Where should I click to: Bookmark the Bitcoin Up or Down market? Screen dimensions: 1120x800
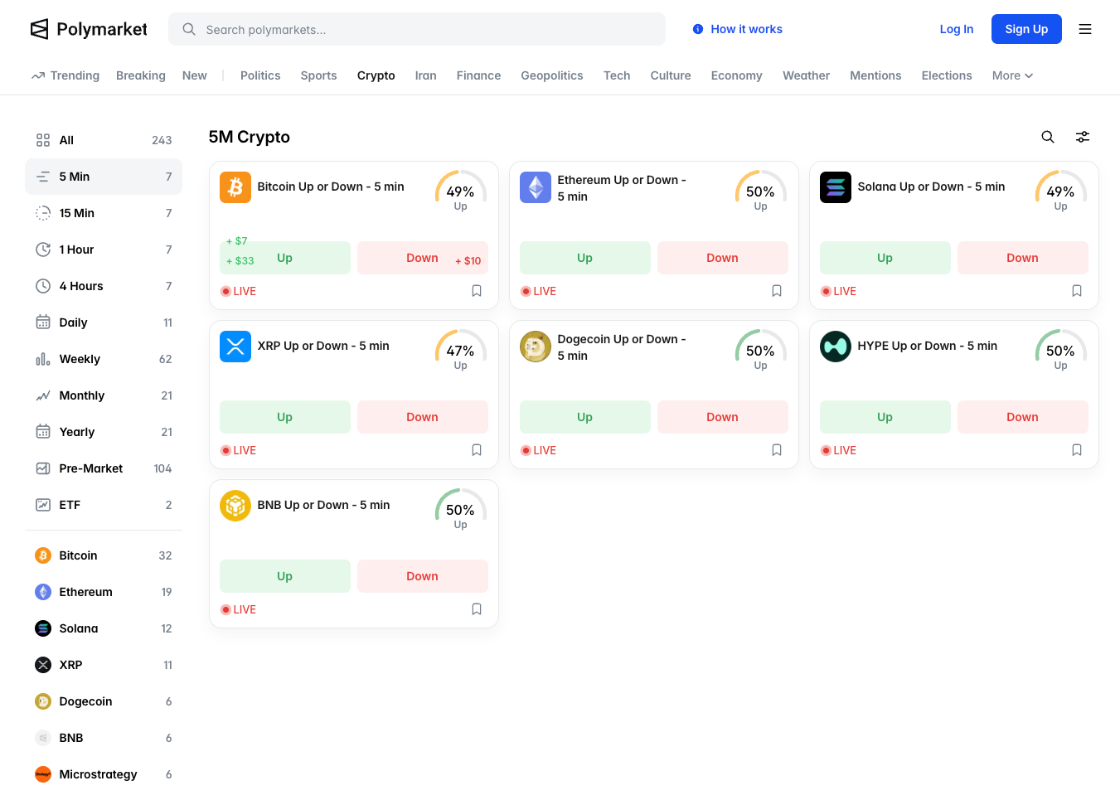[x=477, y=291]
